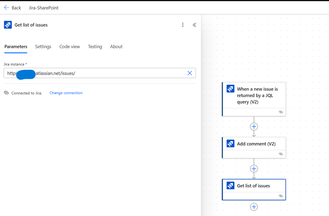This screenshot has height=216, width=329.
Task: Click the Jira-SharePoint flow title
Action: 43,8
